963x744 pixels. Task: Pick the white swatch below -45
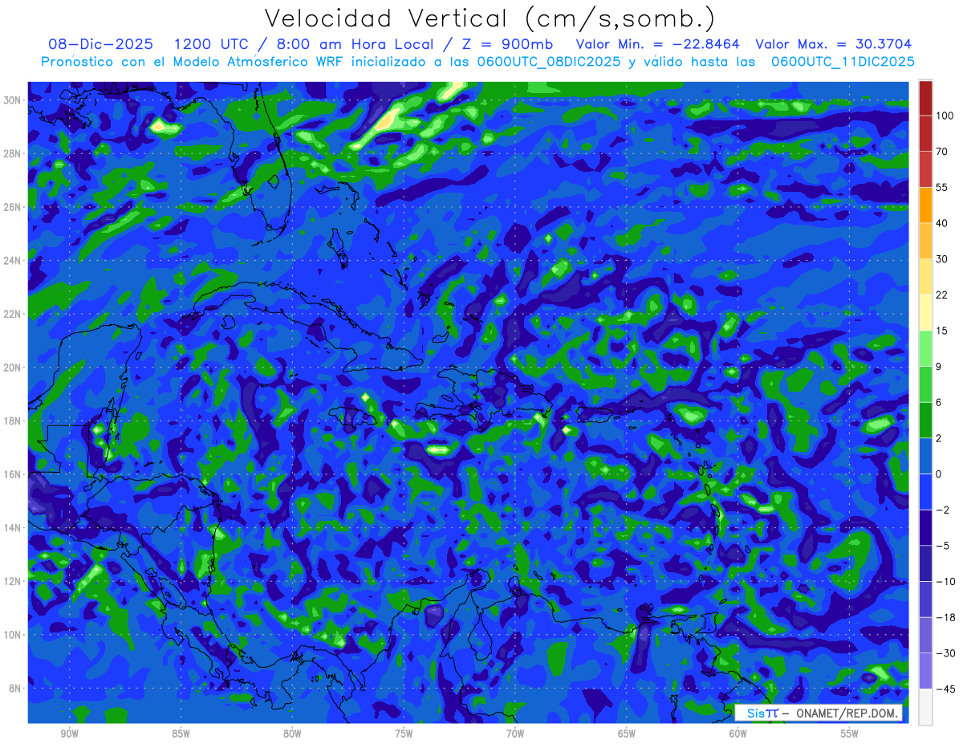pos(925,706)
